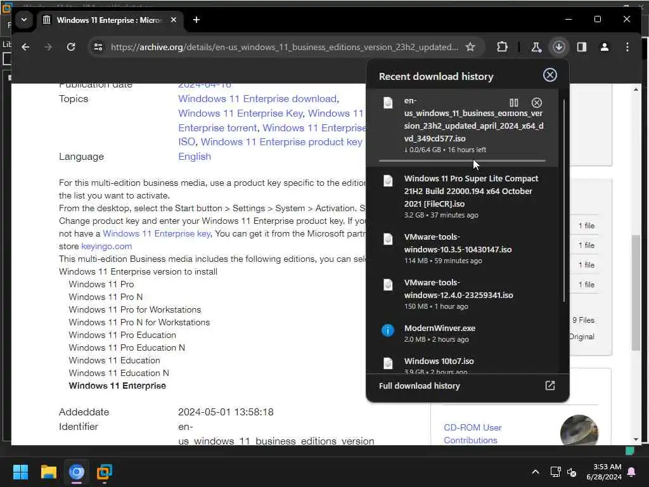Go forward with the forward arrow

[48, 47]
